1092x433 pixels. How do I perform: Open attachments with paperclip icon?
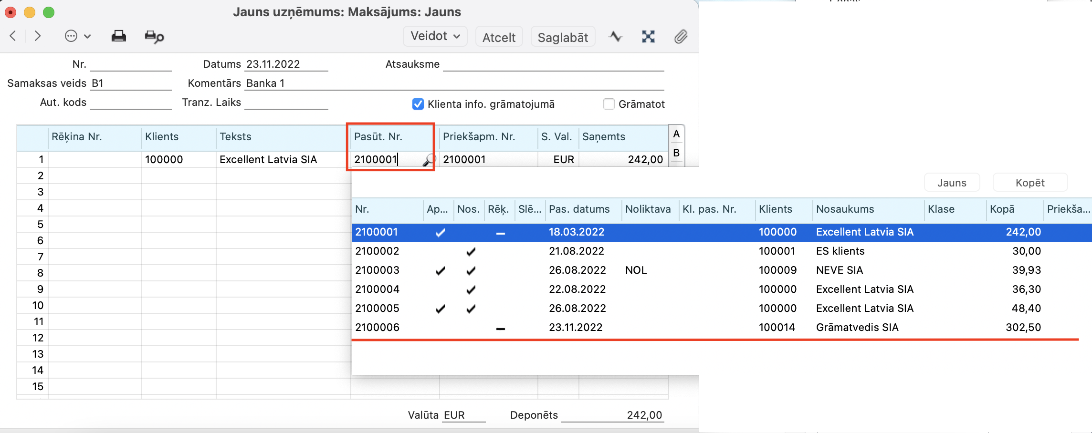pyautogui.click(x=681, y=37)
